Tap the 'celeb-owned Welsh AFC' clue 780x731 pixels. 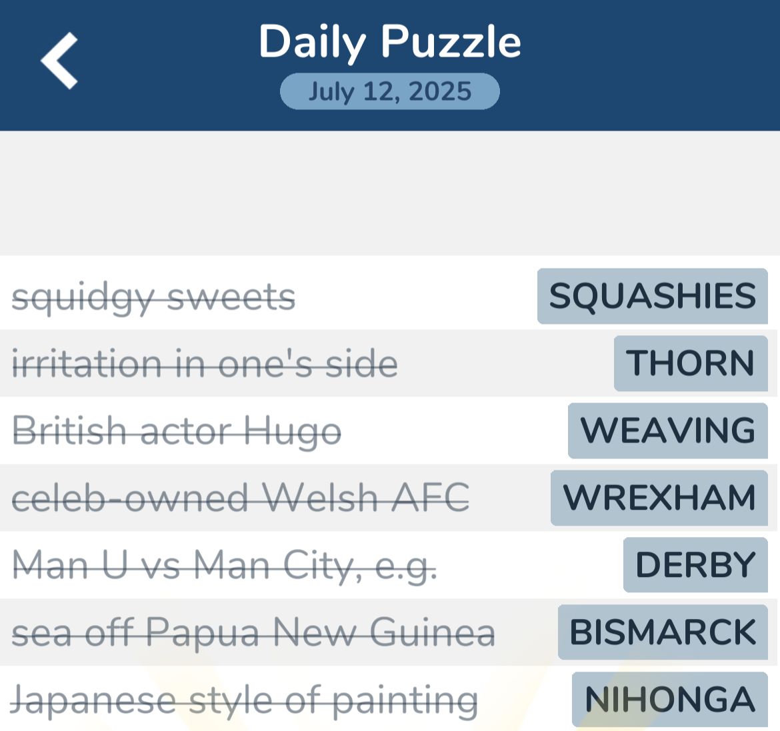tap(240, 498)
